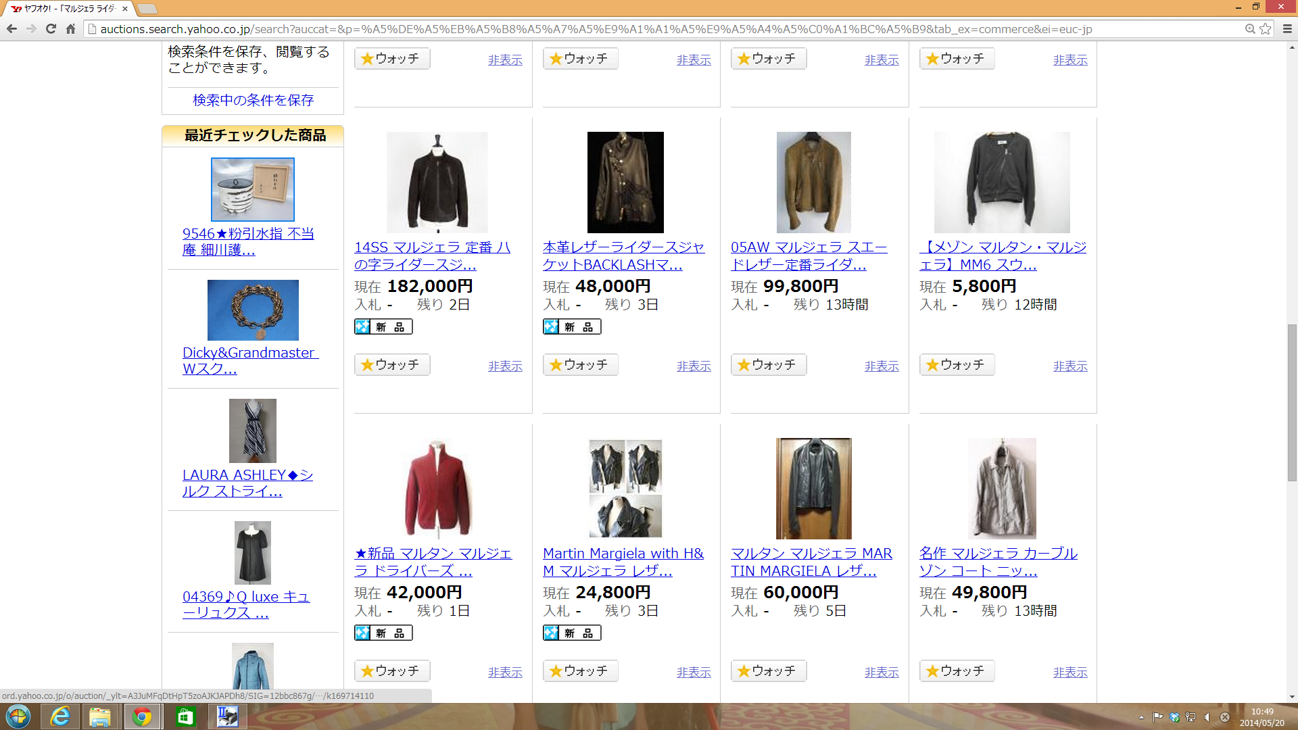Hide the 49,800円 listing via 非表示
This screenshot has height=730, width=1298.
click(1070, 673)
